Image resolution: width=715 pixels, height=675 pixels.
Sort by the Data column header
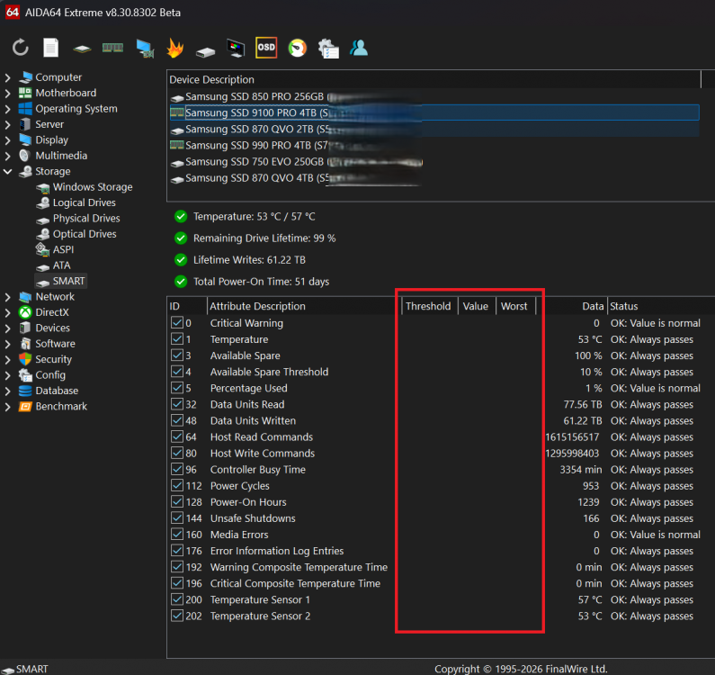[572, 306]
